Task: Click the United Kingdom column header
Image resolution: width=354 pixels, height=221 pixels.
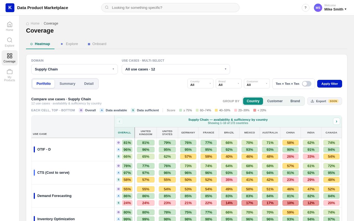Action: click(146, 133)
